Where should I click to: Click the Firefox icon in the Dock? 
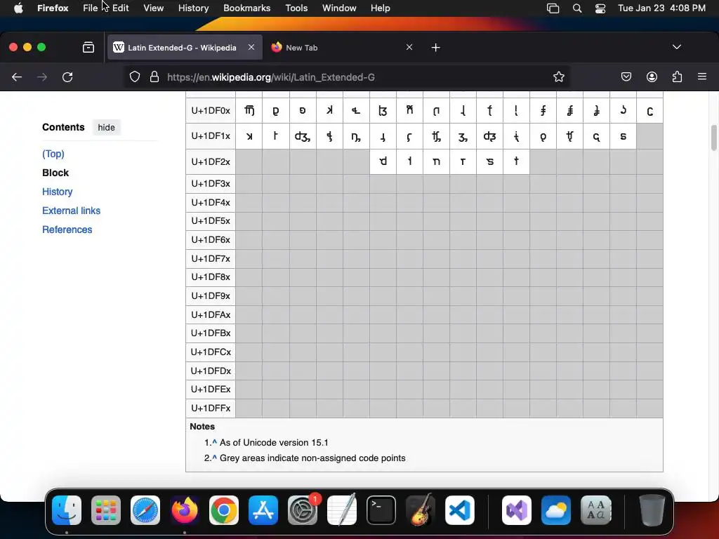185,510
